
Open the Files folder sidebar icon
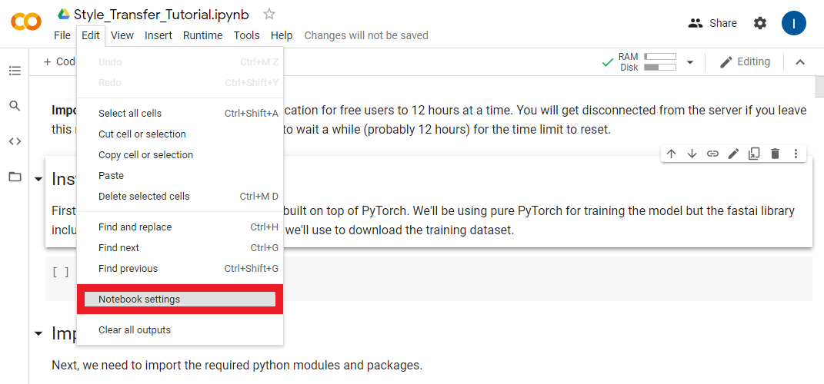(x=15, y=177)
